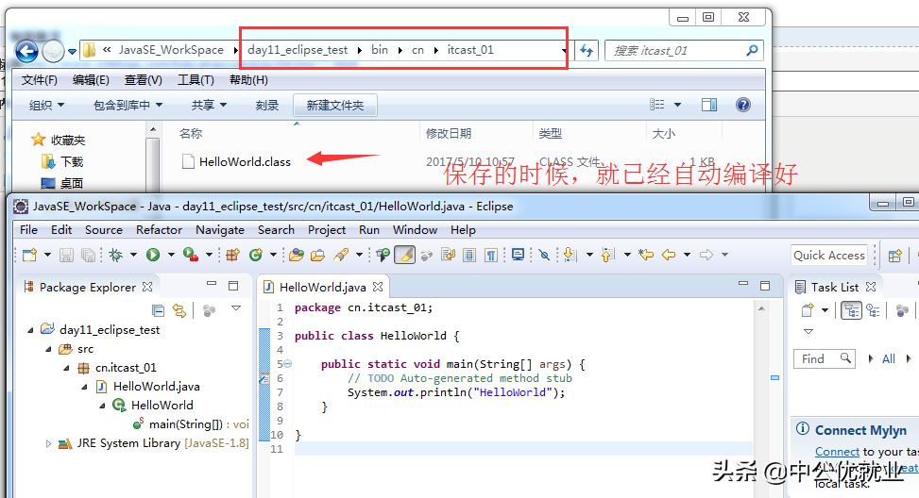Screen dimensions: 919x498
Task: Expand the JRE System Library node
Action: coord(49,443)
